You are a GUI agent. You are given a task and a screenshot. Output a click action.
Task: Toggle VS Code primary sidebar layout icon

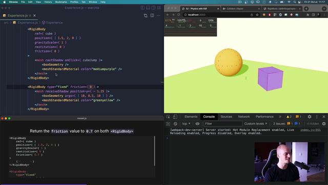pyautogui.click(x=142, y=8)
